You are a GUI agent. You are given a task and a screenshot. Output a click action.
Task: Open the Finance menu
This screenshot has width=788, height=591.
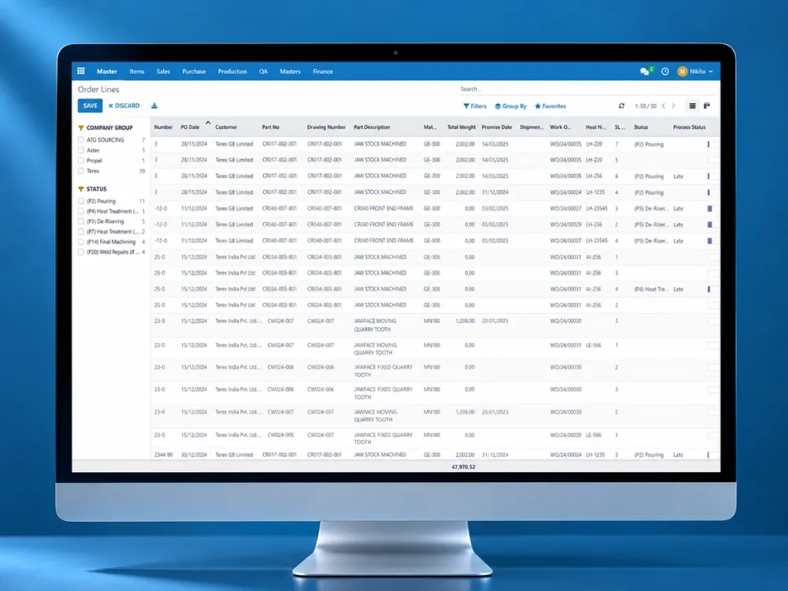point(322,72)
